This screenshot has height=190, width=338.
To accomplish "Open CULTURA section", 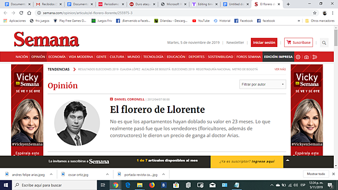I will pyautogui.click(x=117, y=57).
